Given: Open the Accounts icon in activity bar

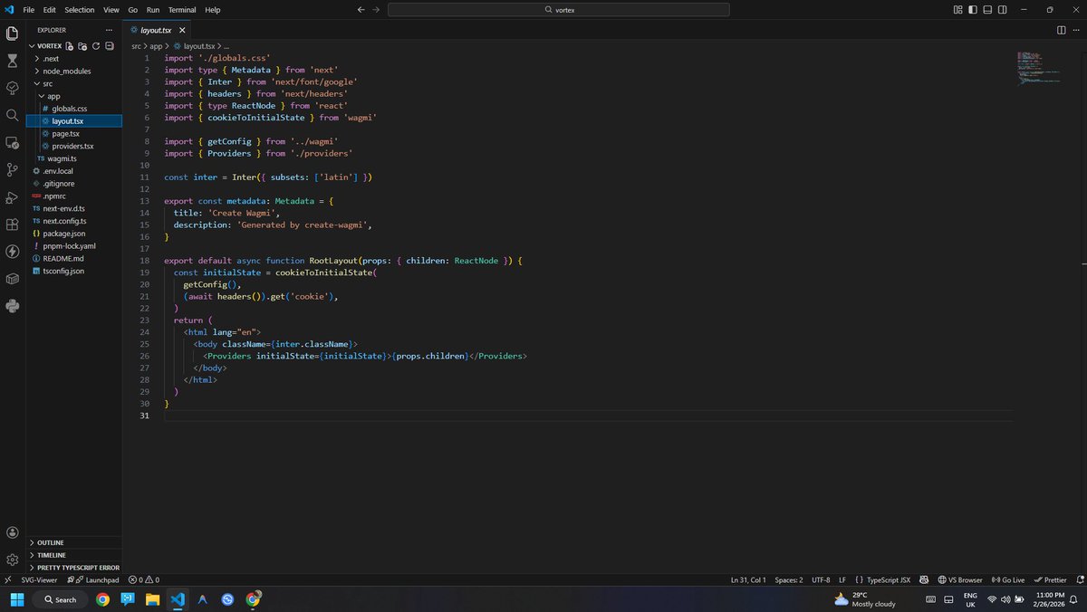Looking at the screenshot, I should (13, 532).
